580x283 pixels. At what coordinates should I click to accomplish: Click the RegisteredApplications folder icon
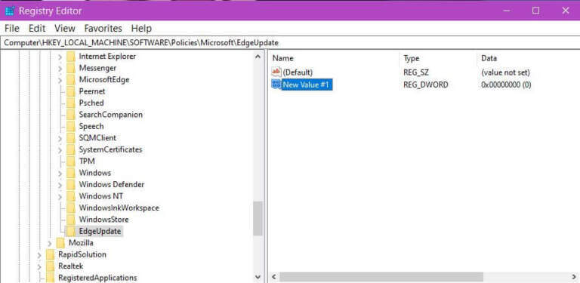tap(50, 278)
